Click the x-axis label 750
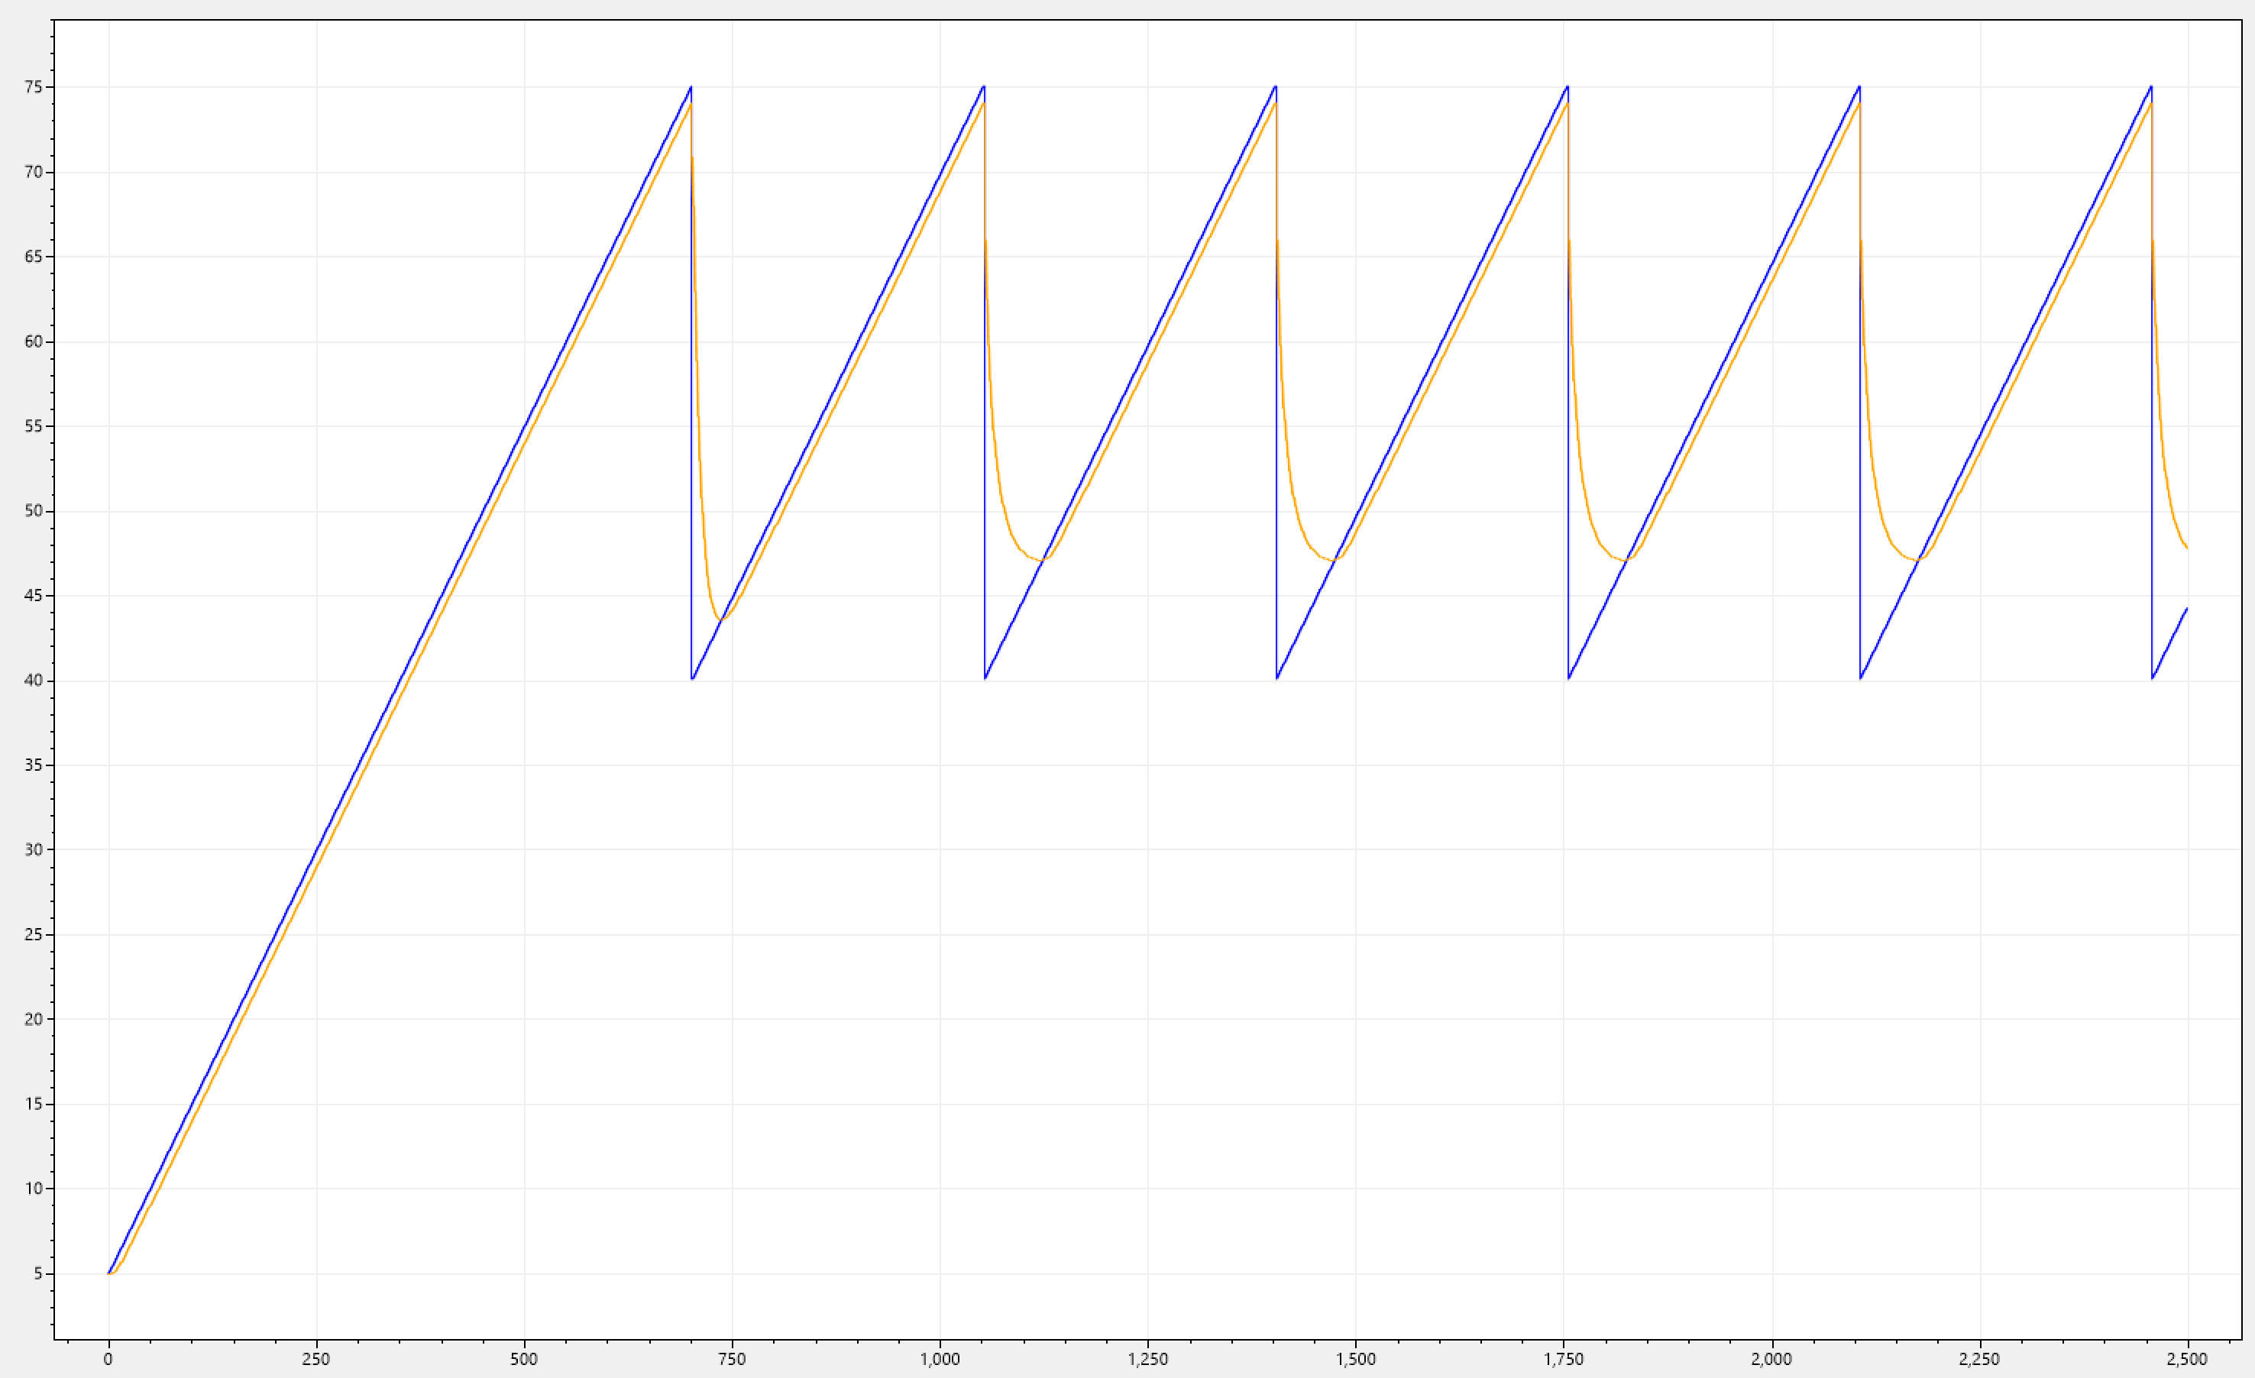The height and width of the screenshot is (1378, 2255). click(x=732, y=1359)
